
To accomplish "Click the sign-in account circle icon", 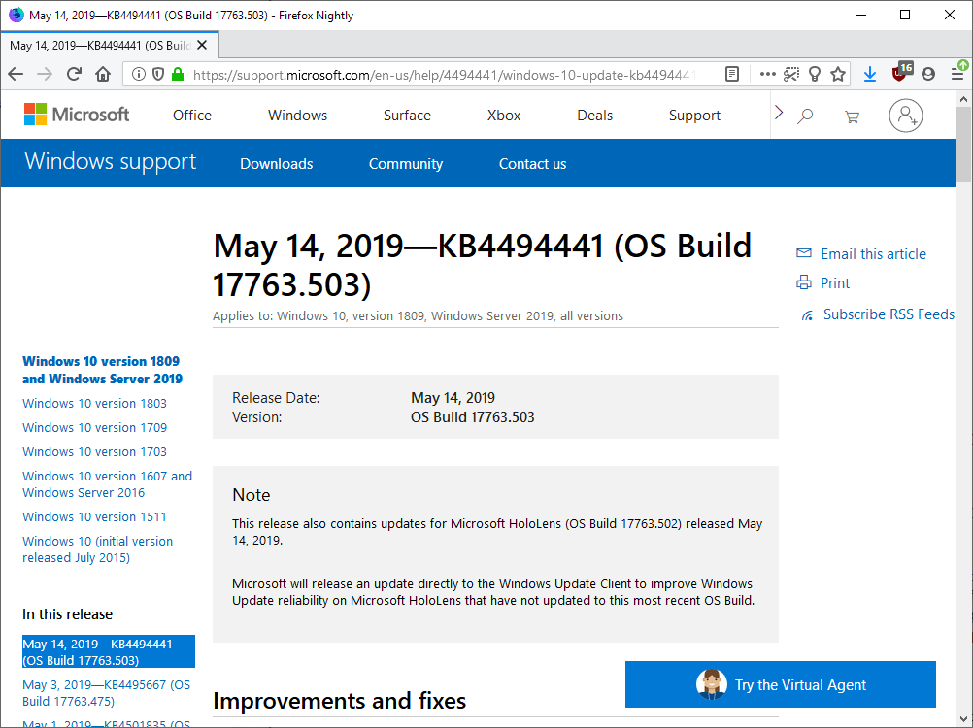I will [905, 116].
